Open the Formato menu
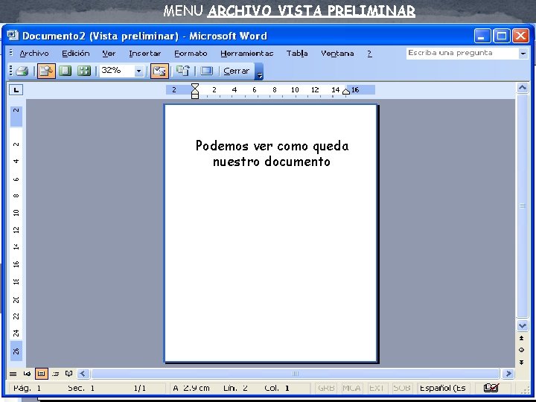This screenshot has height=402, width=536. (x=191, y=54)
